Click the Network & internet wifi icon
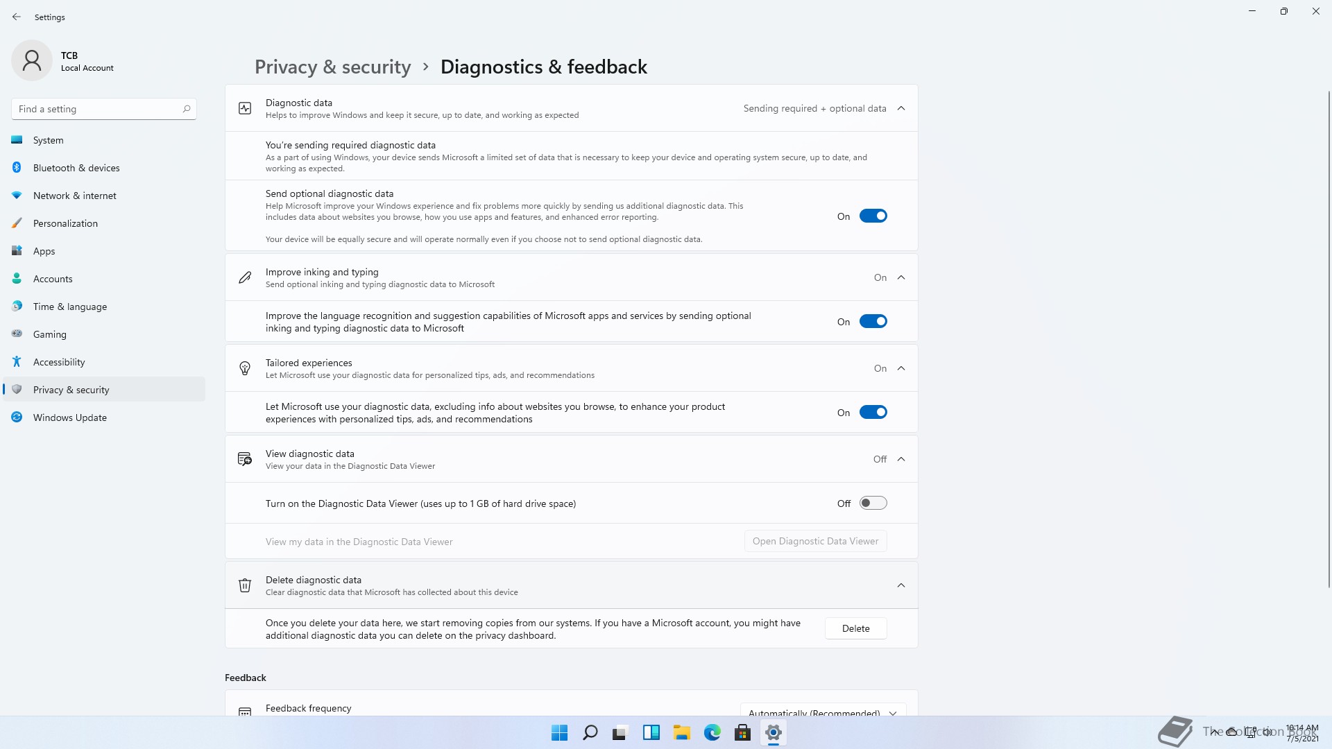The height and width of the screenshot is (749, 1332). pyautogui.click(x=17, y=196)
